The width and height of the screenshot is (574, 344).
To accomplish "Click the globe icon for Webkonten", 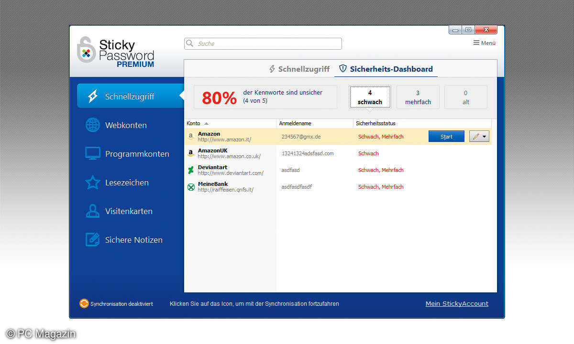I will click(93, 125).
